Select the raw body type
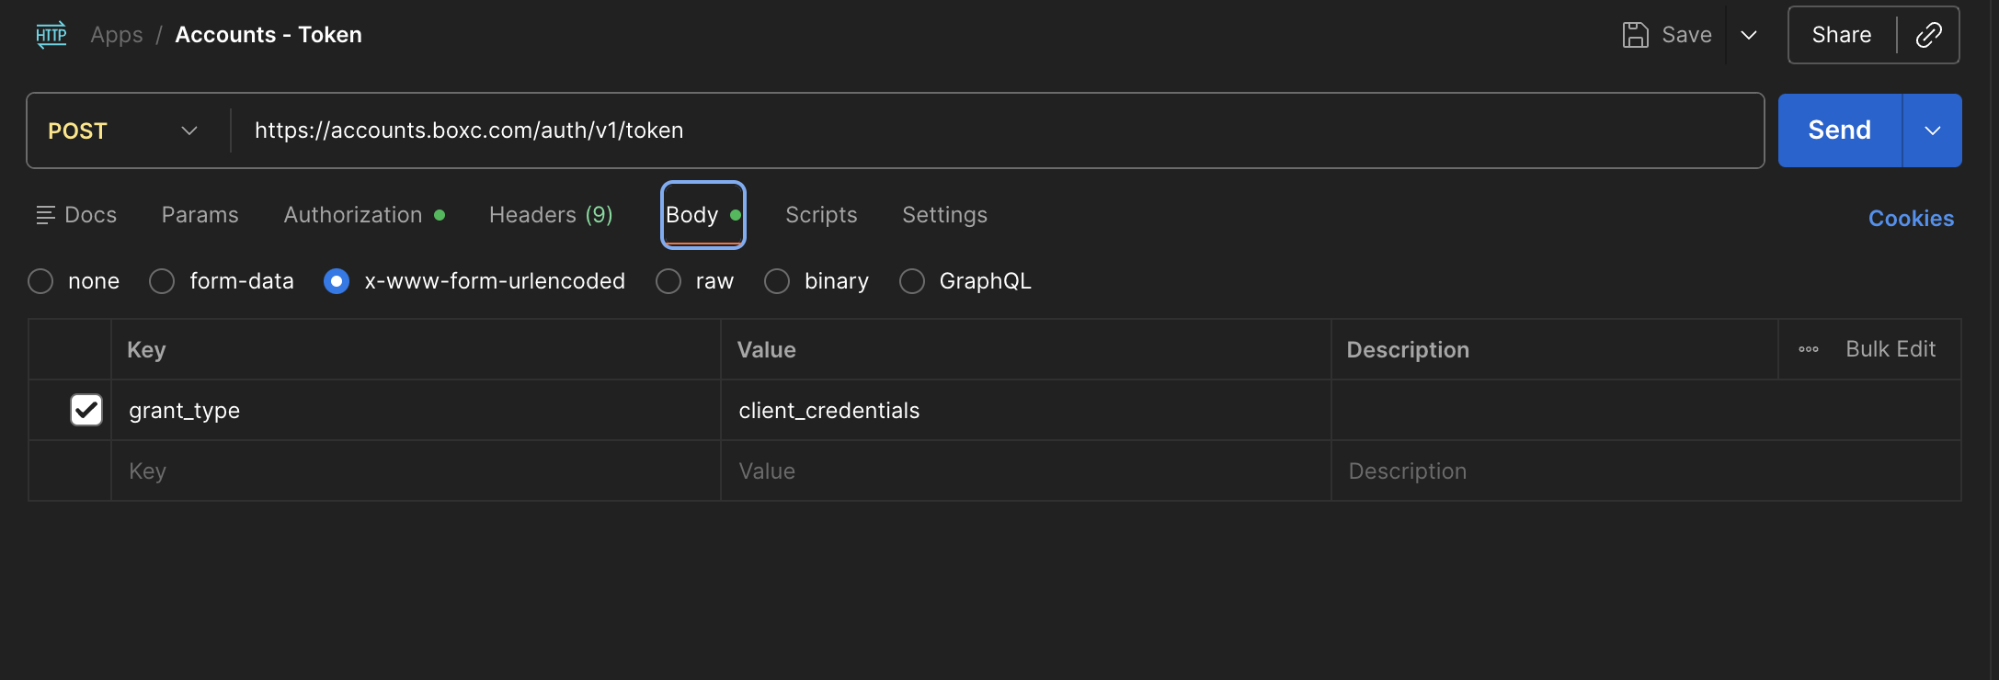The height and width of the screenshot is (680, 1999). (668, 281)
